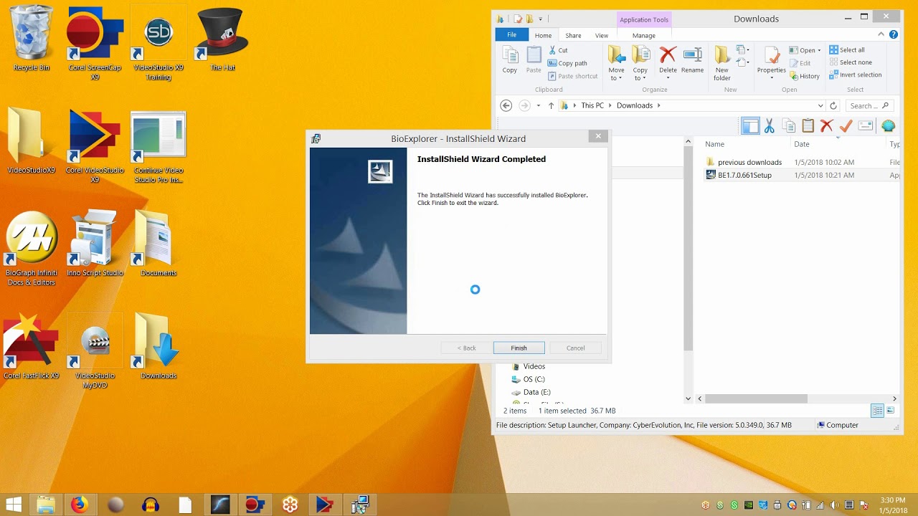918x516 pixels.
Task: Click The Hat desktop icon
Action: 222,39
